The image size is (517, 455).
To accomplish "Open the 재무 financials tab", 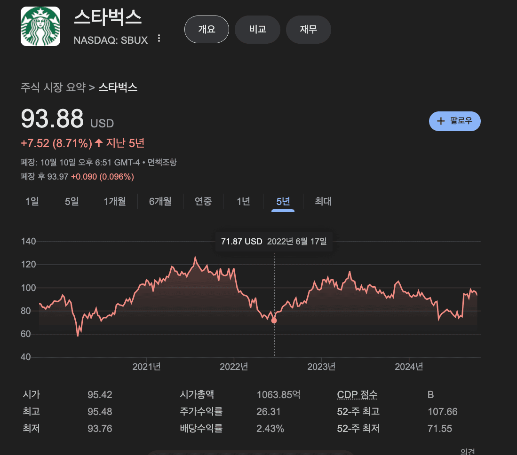I will 308,29.
